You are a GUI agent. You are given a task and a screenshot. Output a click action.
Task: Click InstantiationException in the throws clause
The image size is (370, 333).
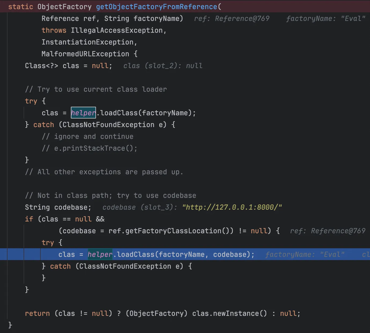[87, 42]
